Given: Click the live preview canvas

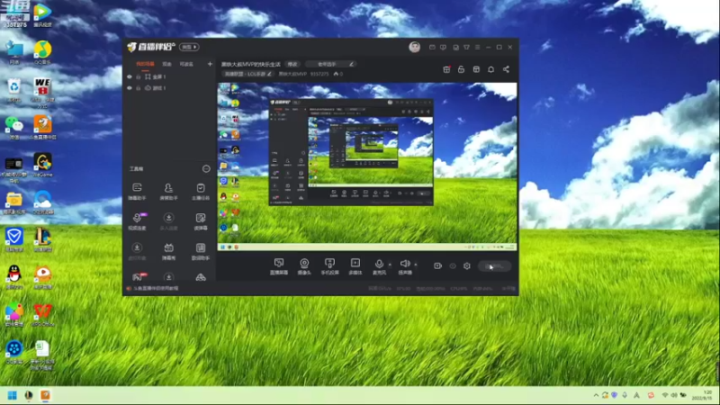Looking at the screenshot, I should [367, 166].
